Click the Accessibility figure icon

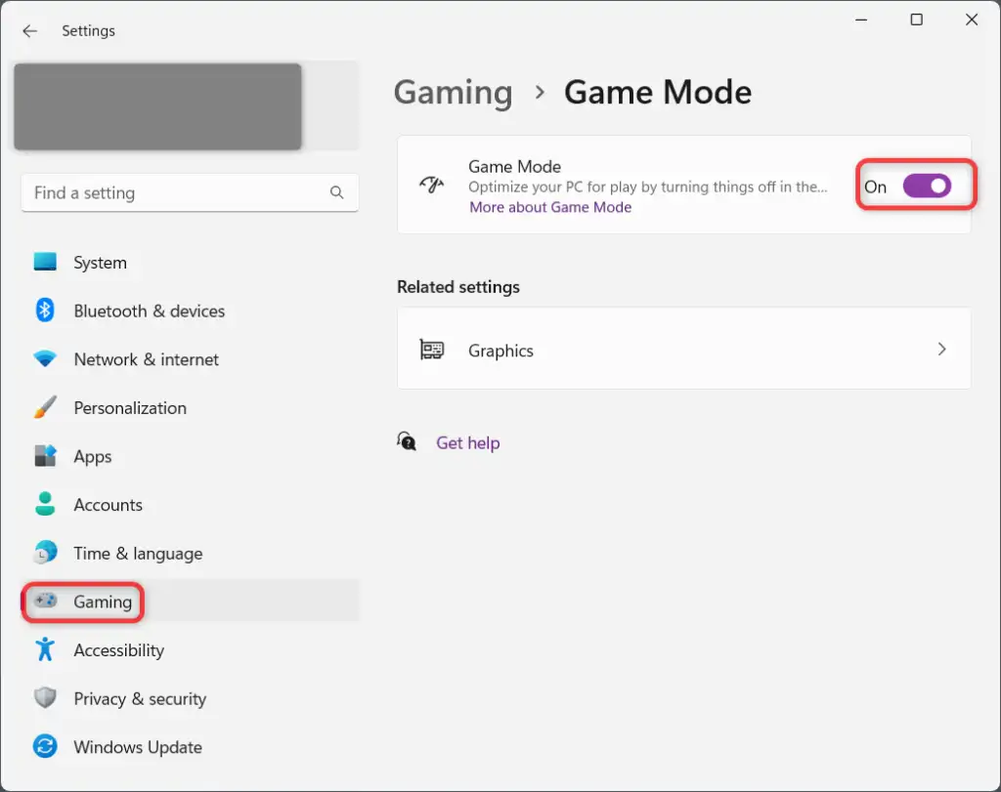pyautogui.click(x=45, y=650)
